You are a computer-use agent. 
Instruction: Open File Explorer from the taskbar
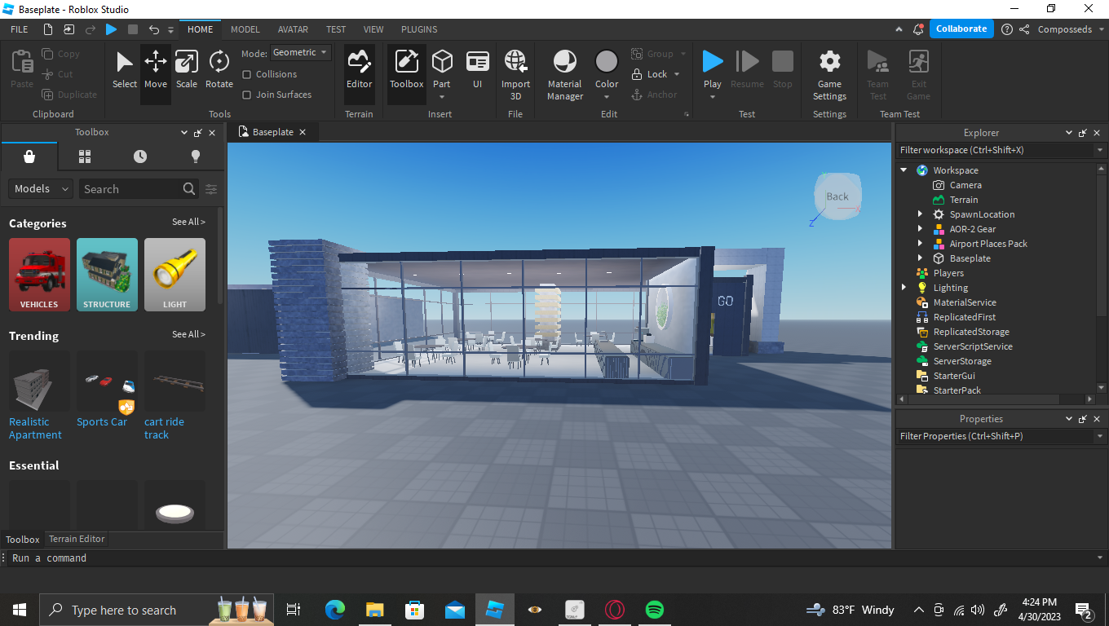pos(375,610)
